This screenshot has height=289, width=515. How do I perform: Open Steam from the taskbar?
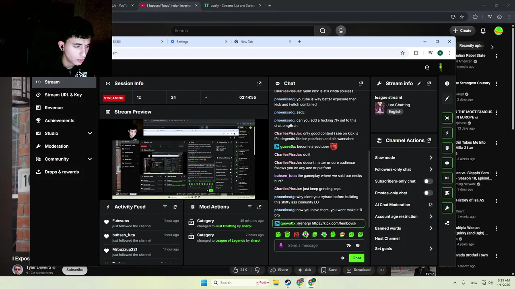tap(288, 283)
